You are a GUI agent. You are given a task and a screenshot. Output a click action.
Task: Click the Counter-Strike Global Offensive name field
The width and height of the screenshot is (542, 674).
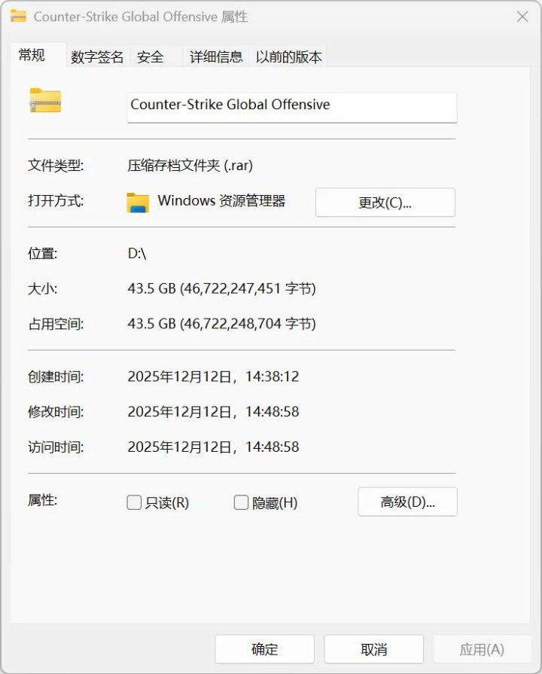292,108
